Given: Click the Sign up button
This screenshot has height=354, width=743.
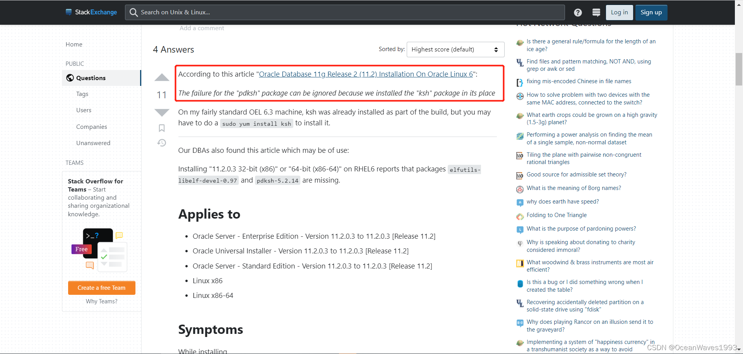Looking at the screenshot, I should 651,12.
